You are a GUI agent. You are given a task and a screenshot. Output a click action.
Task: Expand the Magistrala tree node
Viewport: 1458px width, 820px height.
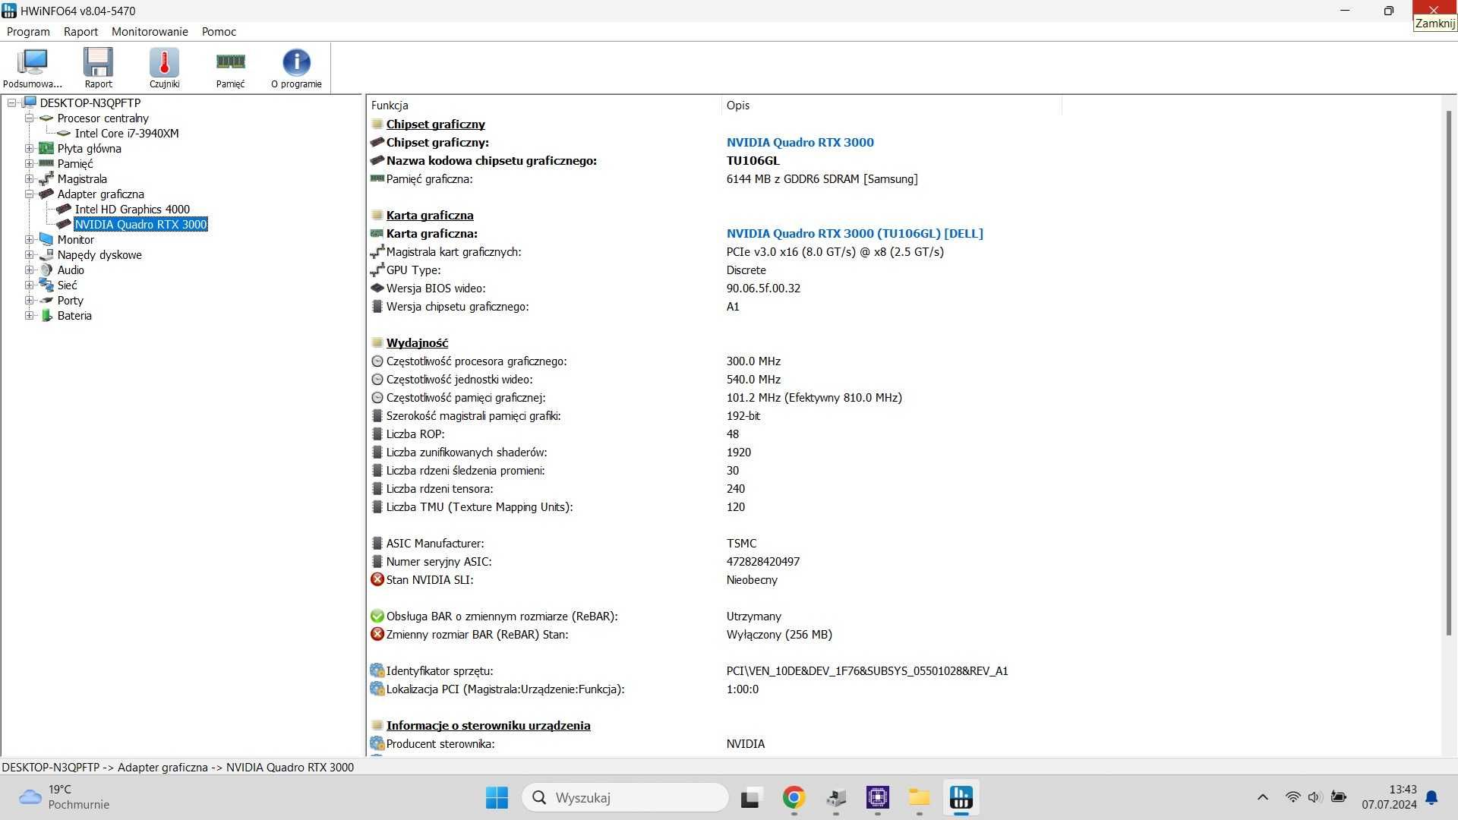pyautogui.click(x=29, y=178)
